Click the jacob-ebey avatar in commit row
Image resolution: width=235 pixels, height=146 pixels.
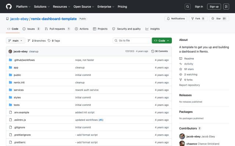(x=10, y=51)
